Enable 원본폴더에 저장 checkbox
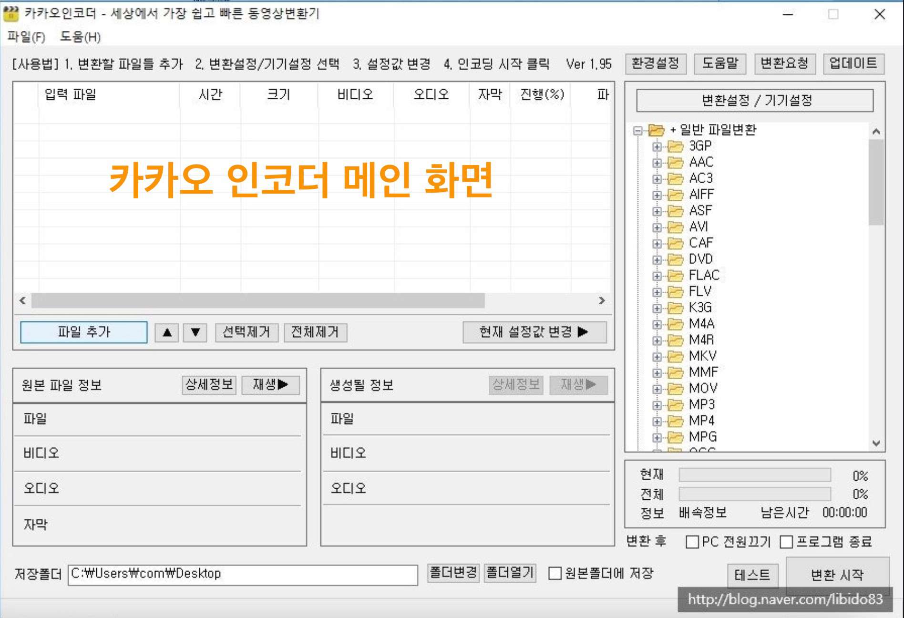 [x=555, y=573]
